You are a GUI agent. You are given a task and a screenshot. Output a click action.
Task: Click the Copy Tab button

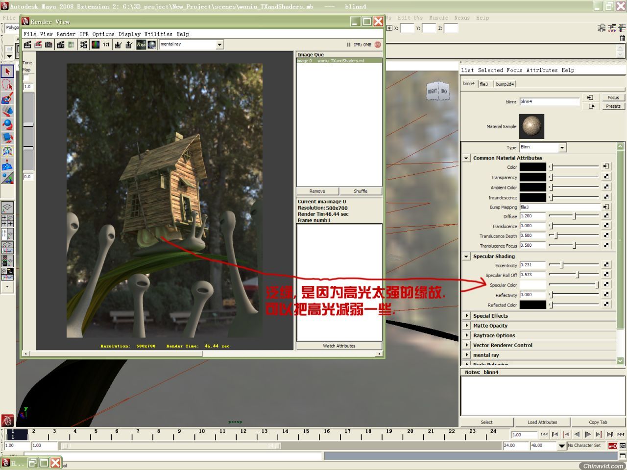pos(598,422)
